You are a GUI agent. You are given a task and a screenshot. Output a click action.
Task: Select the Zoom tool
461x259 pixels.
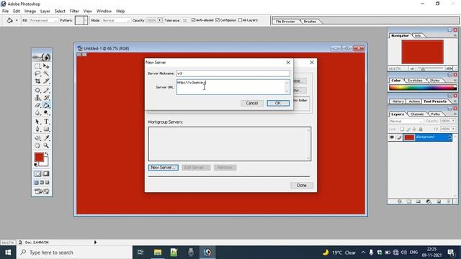46,145
